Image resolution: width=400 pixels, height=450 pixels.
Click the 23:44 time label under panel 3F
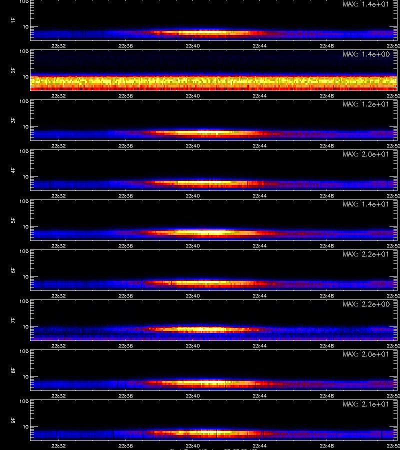point(259,145)
